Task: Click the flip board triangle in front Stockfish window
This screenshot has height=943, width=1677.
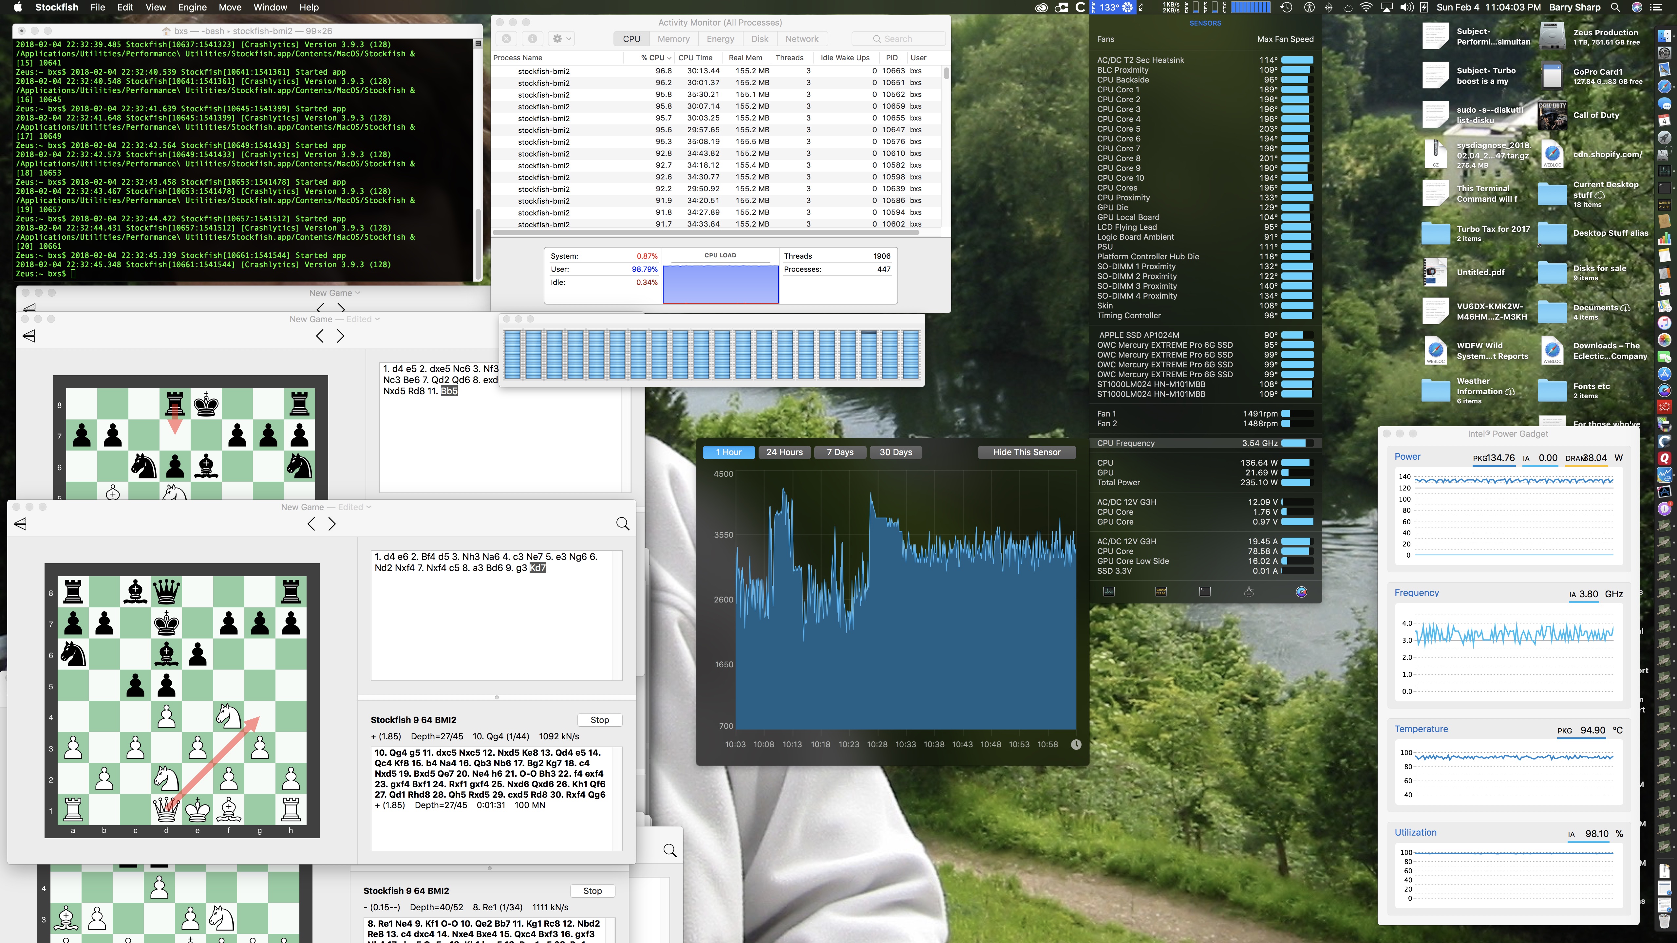Action: (x=21, y=524)
